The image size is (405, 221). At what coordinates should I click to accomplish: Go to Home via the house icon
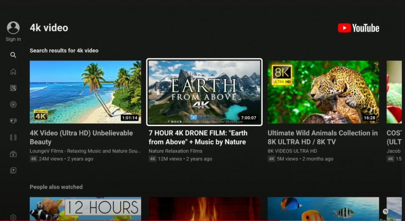pyautogui.click(x=13, y=72)
